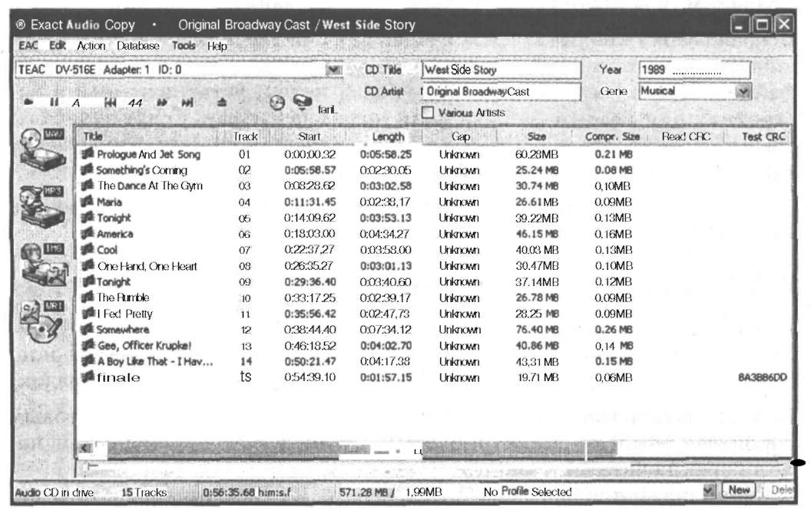Open the Database menu
Viewport: 811px width, 513px height.
pos(138,46)
